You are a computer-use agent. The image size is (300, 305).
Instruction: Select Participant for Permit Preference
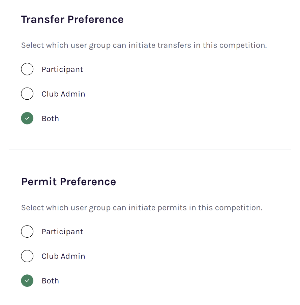point(27,231)
